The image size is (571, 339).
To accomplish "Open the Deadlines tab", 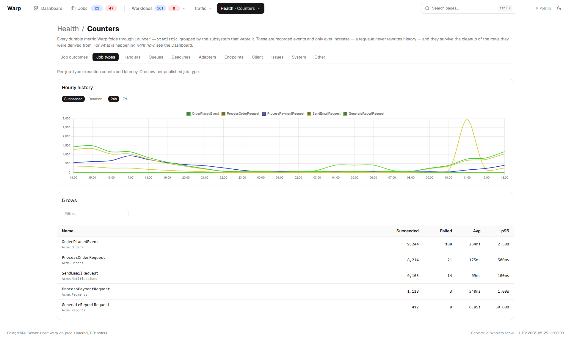I will [181, 57].
